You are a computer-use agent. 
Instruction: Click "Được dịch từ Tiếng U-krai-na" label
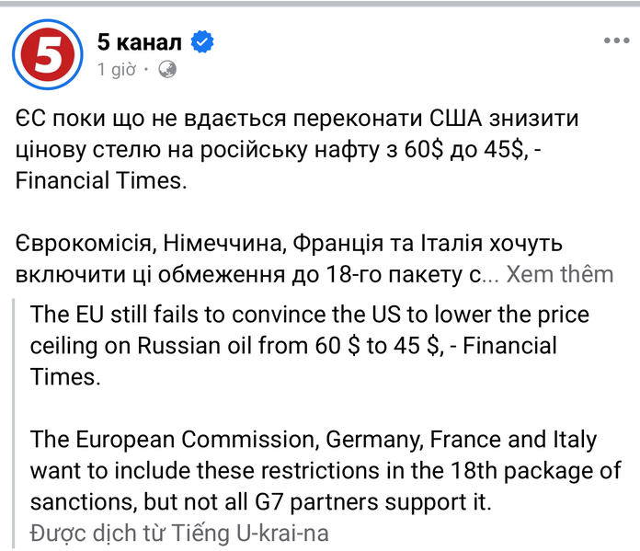coord(179,533)
